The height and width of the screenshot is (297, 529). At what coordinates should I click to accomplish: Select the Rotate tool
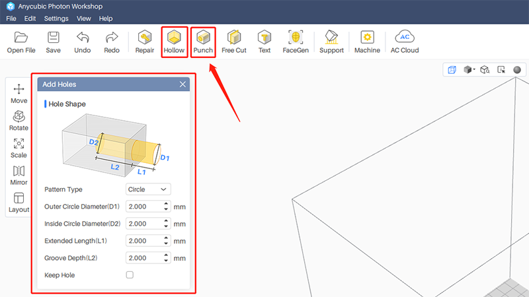point(19,121)
